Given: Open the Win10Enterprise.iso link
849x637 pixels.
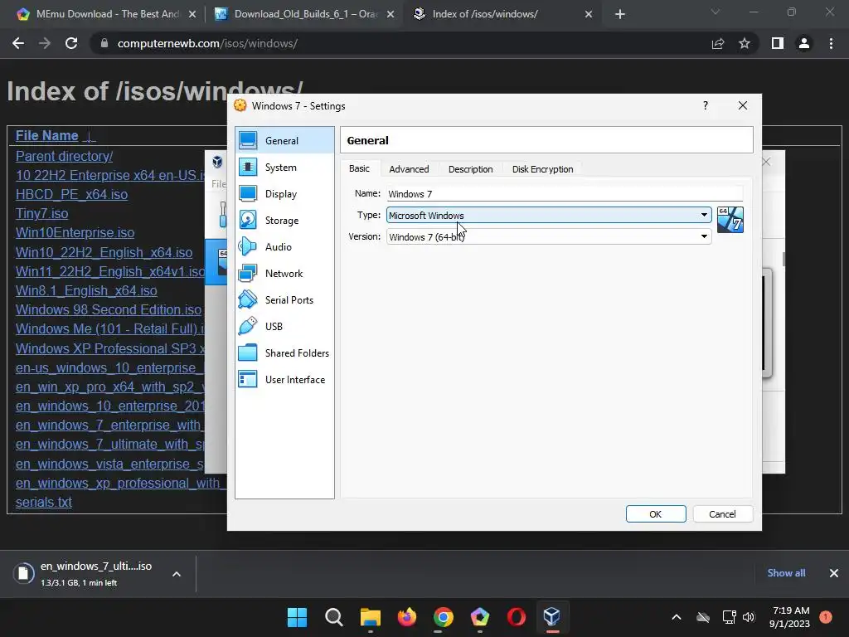Looking at the screenshot, I should coord(75,232).
